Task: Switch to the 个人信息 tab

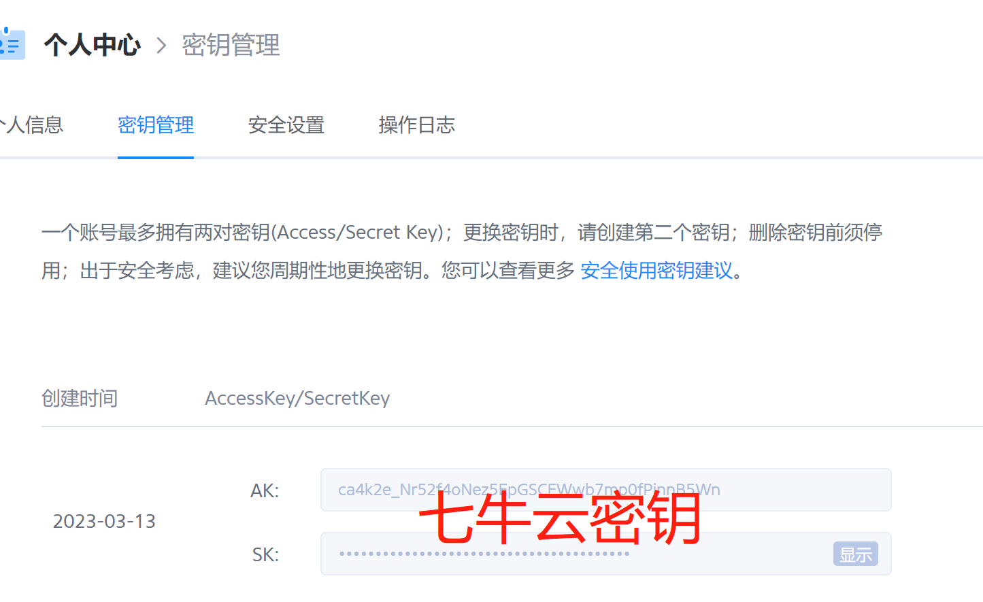Action: 33,125
